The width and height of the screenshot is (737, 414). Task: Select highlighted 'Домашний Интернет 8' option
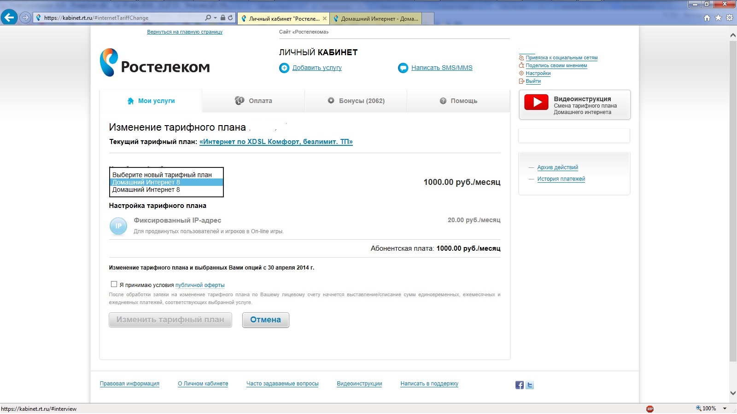click(166, 182)
